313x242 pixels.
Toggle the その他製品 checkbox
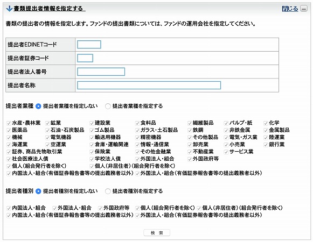pyautogui.click(x=190, y=138)
